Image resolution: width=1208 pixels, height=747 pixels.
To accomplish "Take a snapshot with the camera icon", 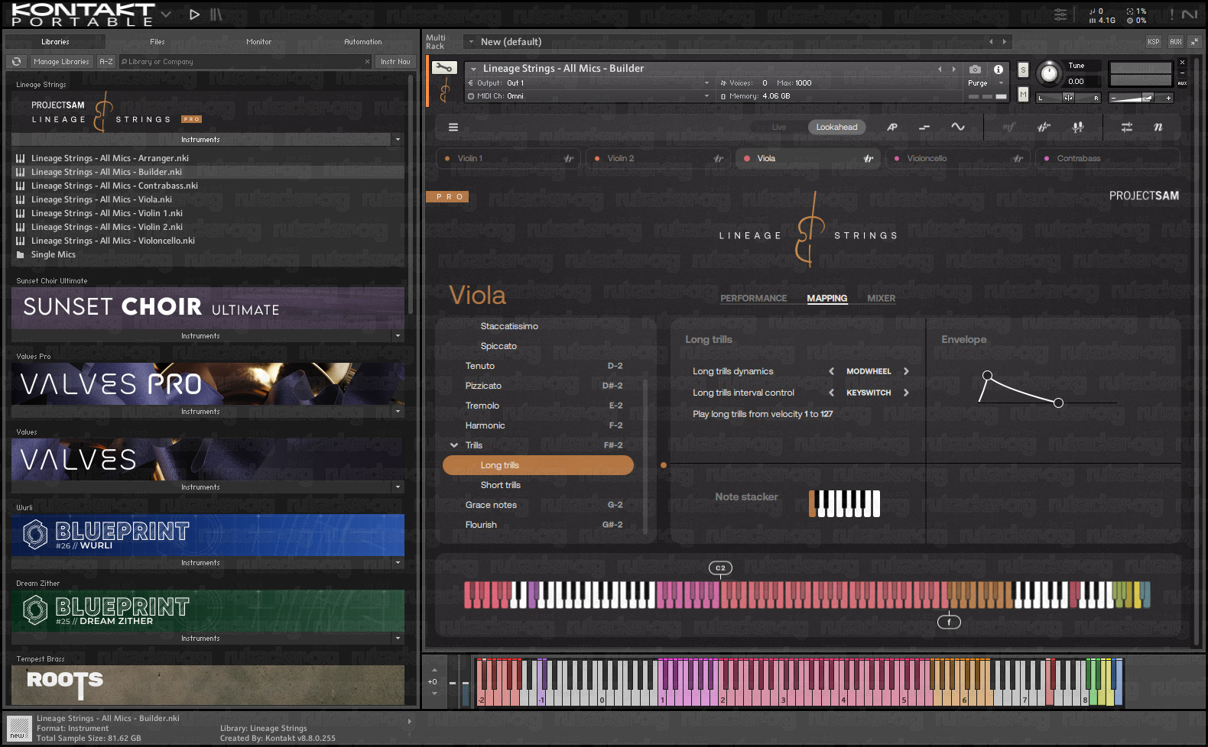I will point(975,69).
